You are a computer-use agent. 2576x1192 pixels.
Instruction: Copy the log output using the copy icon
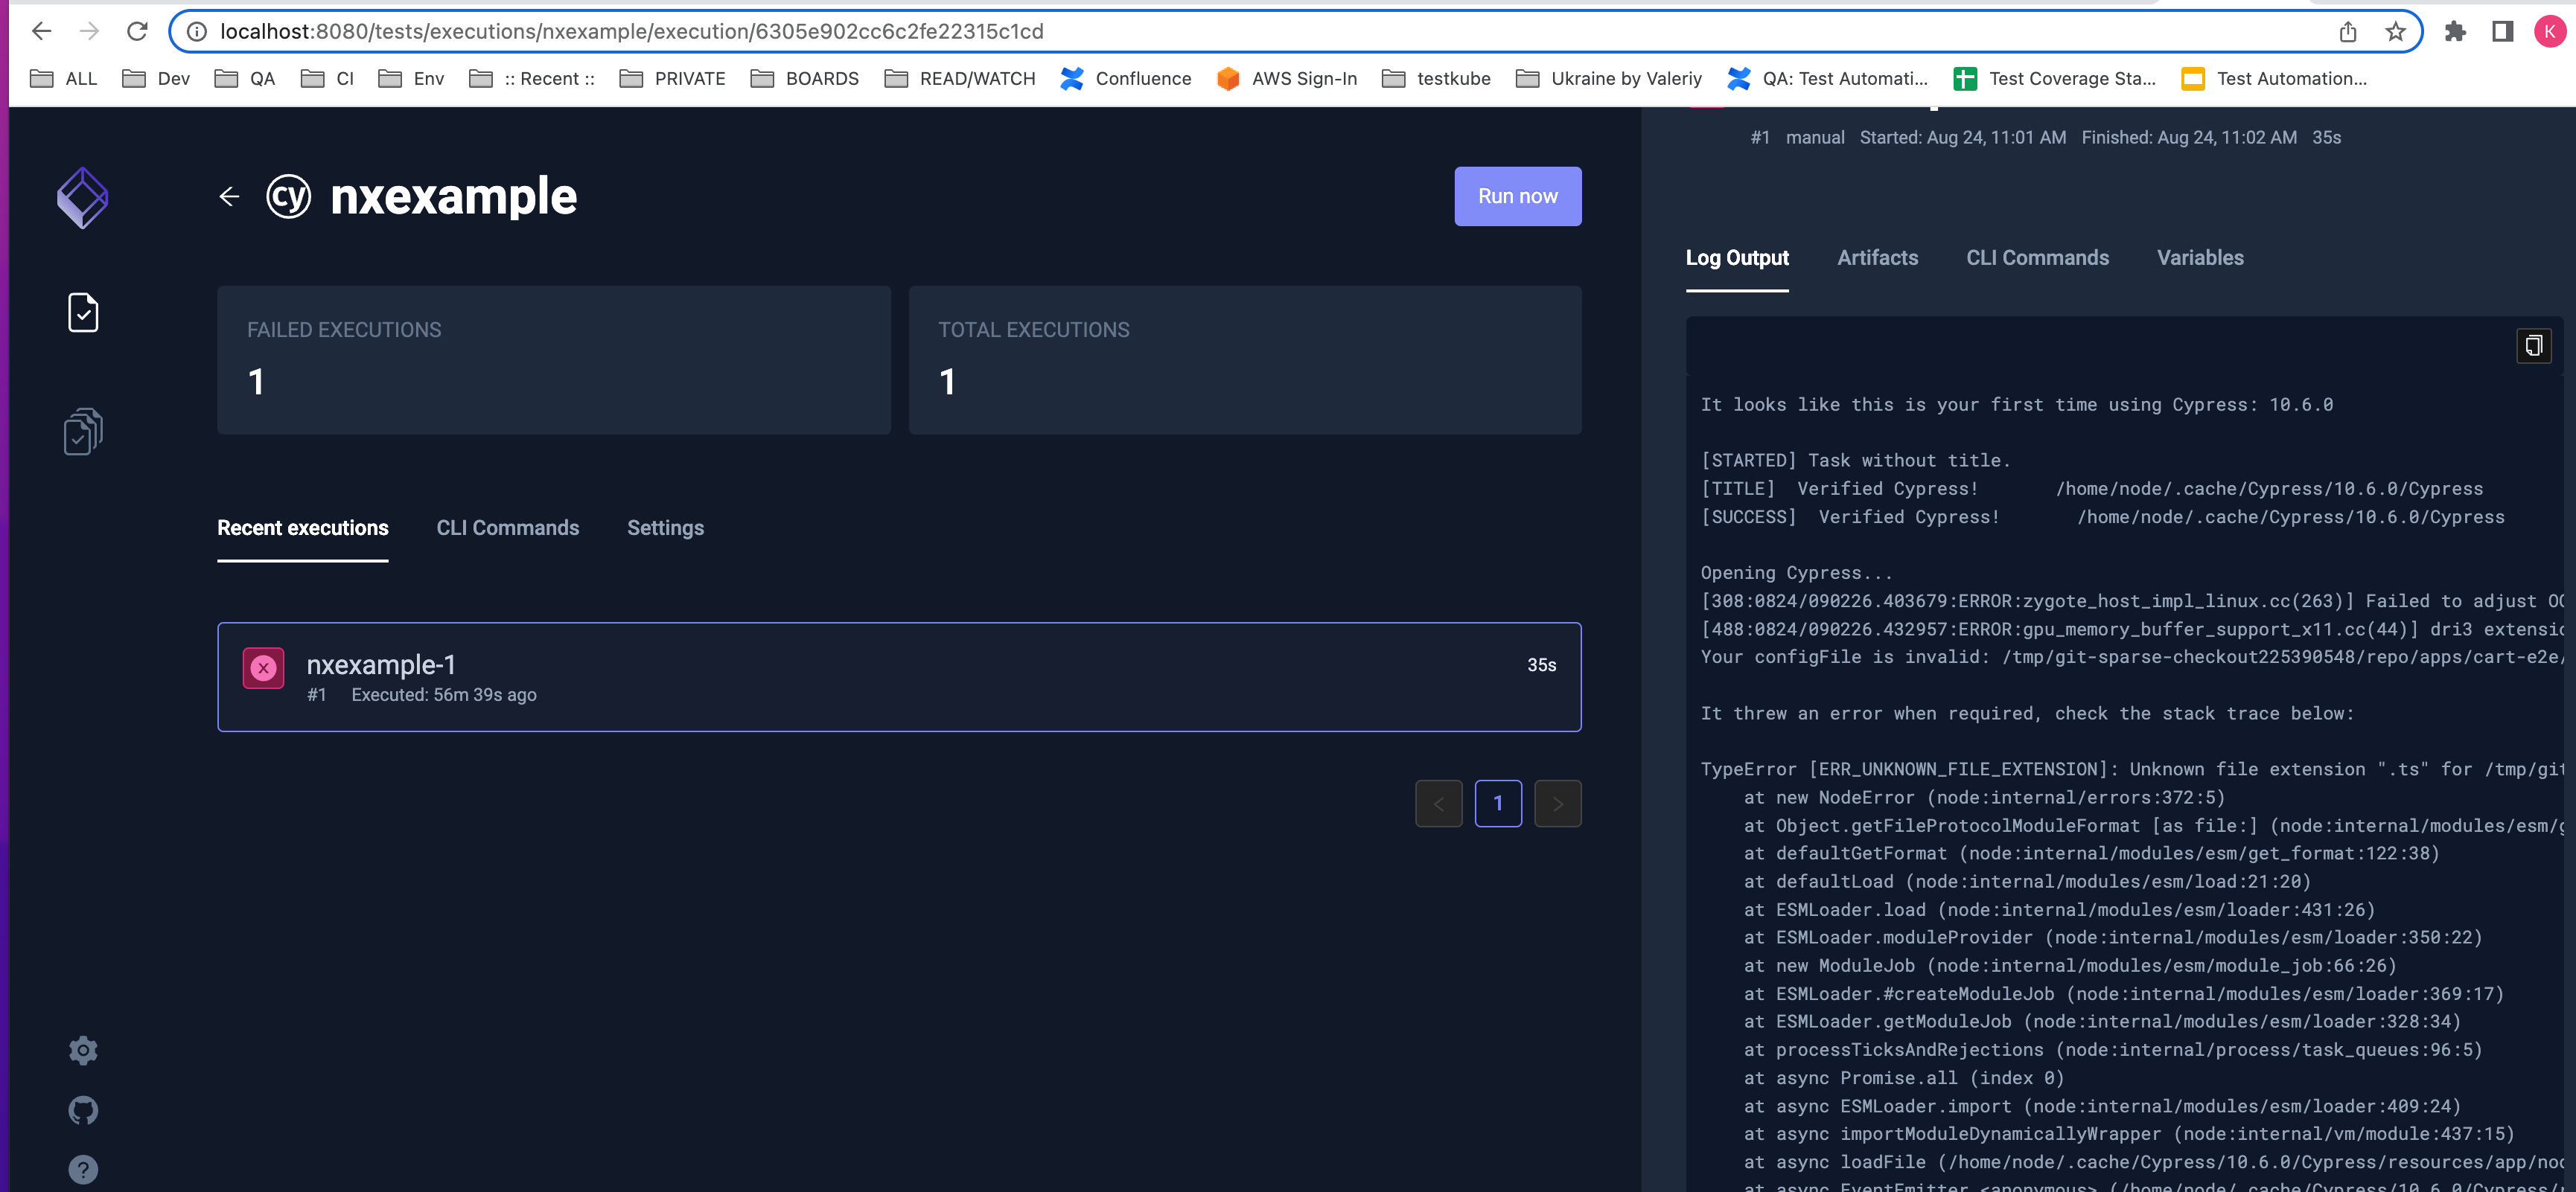click(x=2533, y=346)
